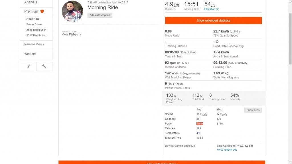This screenshot has height=164, width=292.
Task: Open Remote Views section
Action: (34, 44)
